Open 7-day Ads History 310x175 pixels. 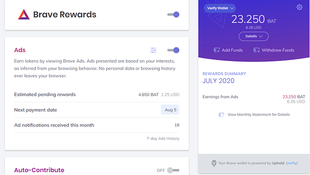[x=163, y=139]
